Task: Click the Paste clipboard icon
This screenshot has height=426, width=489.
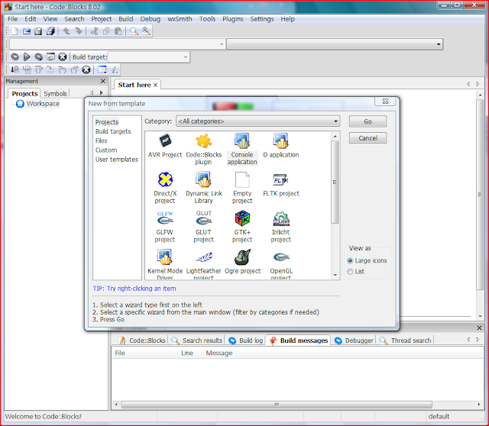Action: [x=118, y=31]
